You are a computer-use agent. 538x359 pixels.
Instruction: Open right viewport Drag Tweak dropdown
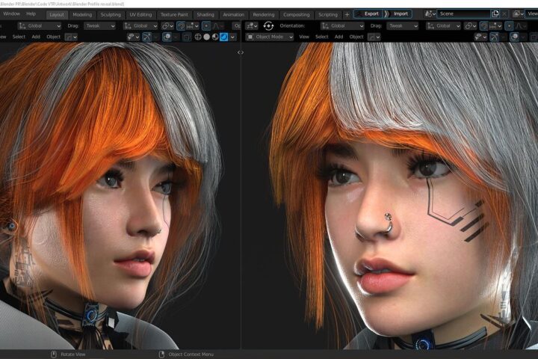tap(403, 25)
